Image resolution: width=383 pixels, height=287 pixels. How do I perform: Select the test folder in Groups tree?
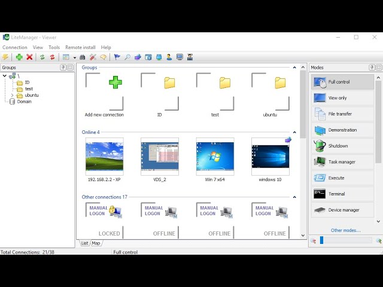click(x=25, y=89)
